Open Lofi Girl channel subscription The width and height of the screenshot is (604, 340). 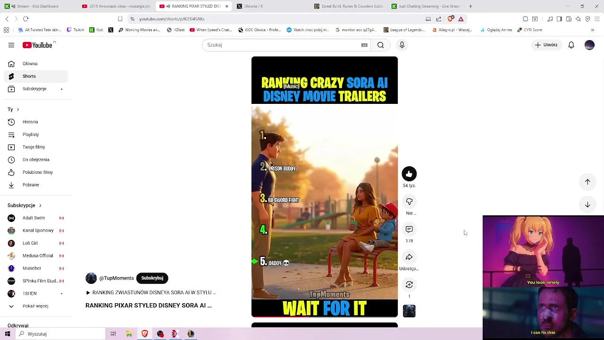pyautogui.click(x=36, y=243)
